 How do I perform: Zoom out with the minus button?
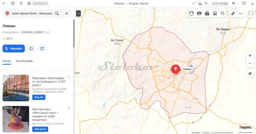tap(250, 63)
